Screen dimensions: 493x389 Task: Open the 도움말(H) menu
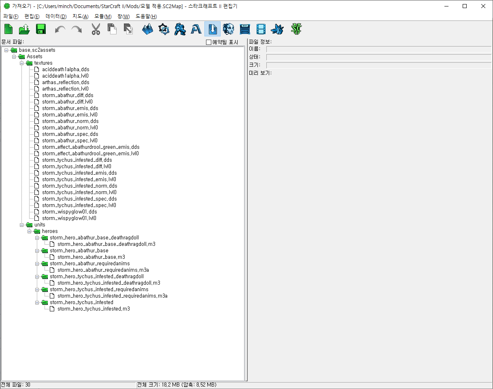coord(146,16)
